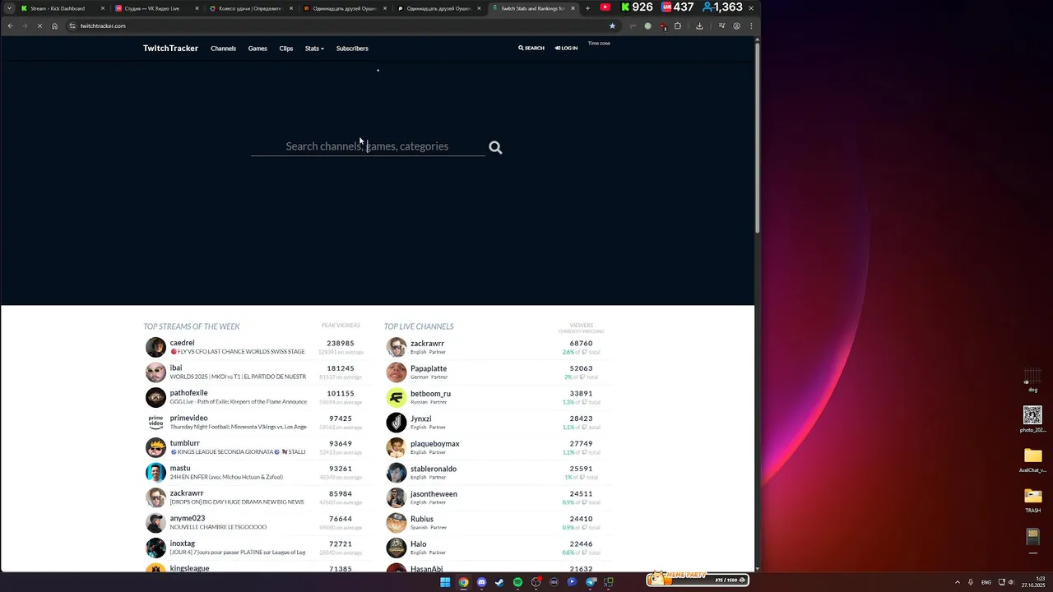1053x592 pixels.
Task: Open stableronaldo live channel
Action: pos(434,469)
